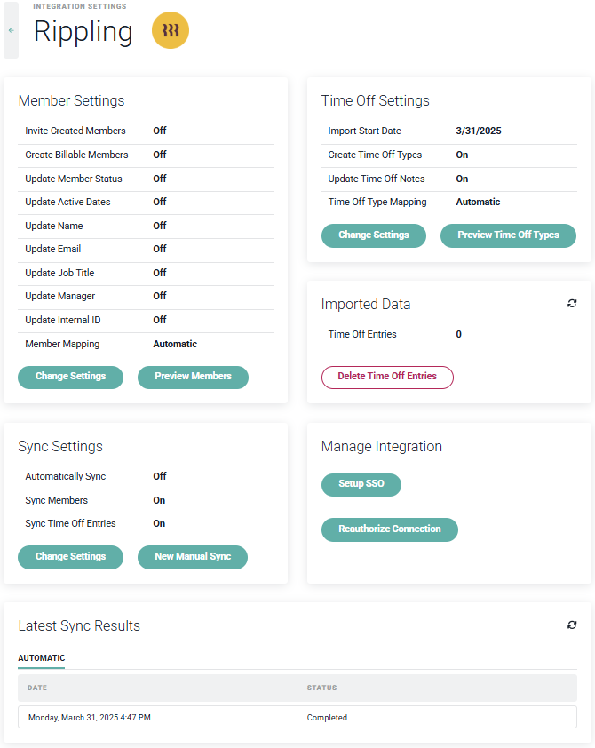595x748 pixels.
Task: Click Delete Time Off Entries button
Action: click(387, 377)
